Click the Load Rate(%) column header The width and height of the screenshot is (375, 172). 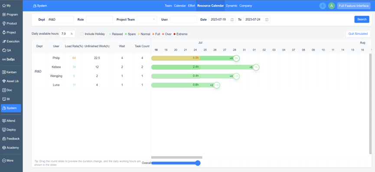coord(74,46)
